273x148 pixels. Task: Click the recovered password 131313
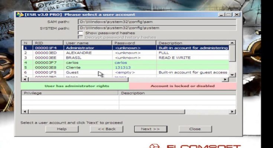coord(123,67)
